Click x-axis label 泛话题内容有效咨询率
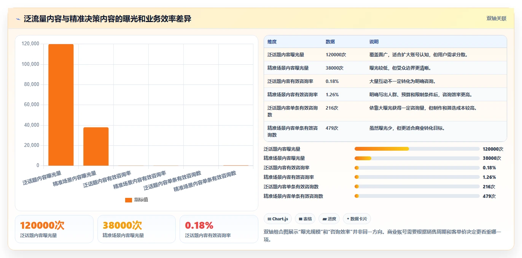522x258 pixels. click(107, 179)
